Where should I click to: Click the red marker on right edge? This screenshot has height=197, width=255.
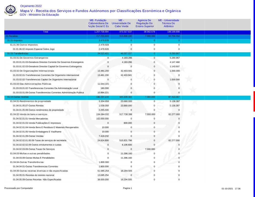pos(254,101)
